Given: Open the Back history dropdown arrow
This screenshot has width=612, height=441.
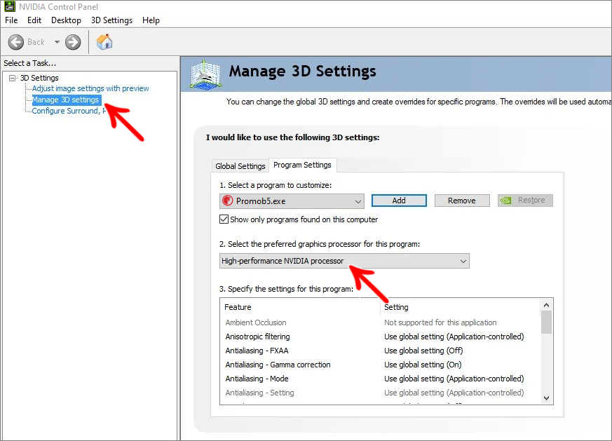Looking at the screenshot, I should click(57, 42).
